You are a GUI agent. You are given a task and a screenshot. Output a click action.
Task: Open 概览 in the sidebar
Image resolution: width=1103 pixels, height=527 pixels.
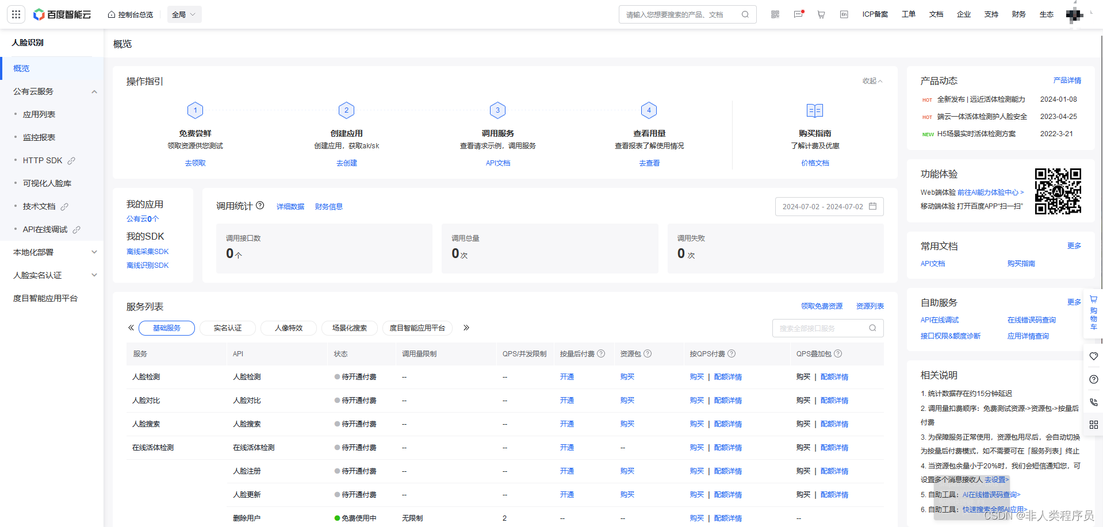pyautogui.click(x=52, y=68)
